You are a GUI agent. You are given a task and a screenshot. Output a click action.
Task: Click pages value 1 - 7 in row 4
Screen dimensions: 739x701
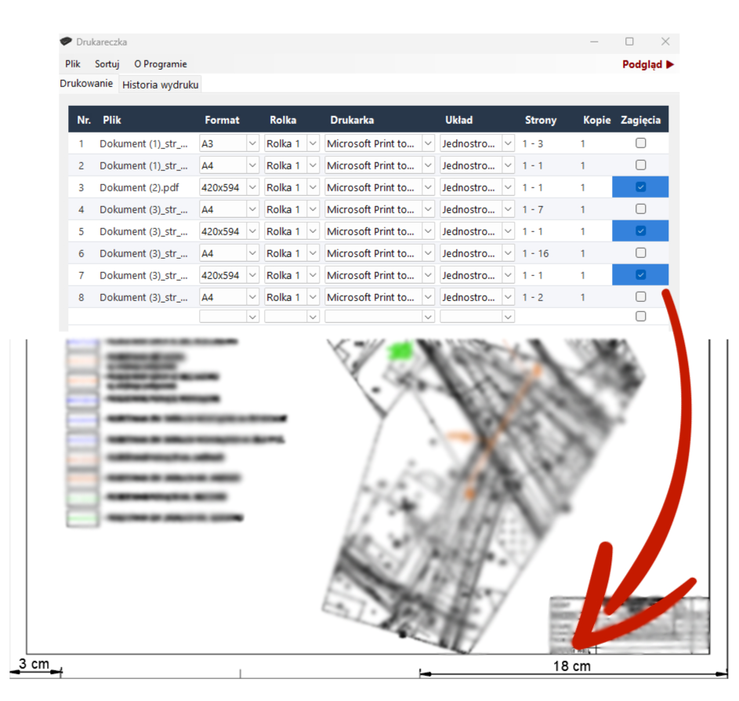click(533, 209)
